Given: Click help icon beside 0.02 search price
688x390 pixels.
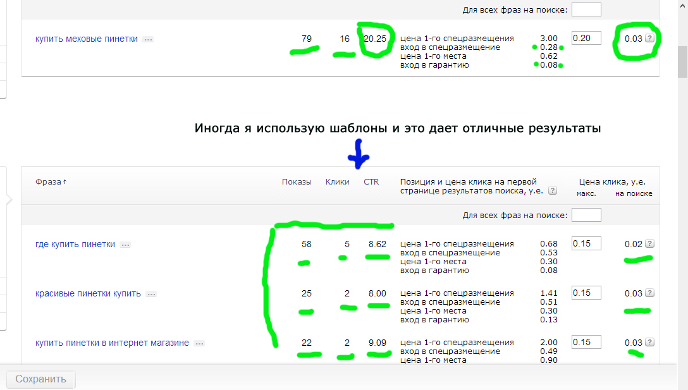Looking at the screenshot, I should pos(650,243).
